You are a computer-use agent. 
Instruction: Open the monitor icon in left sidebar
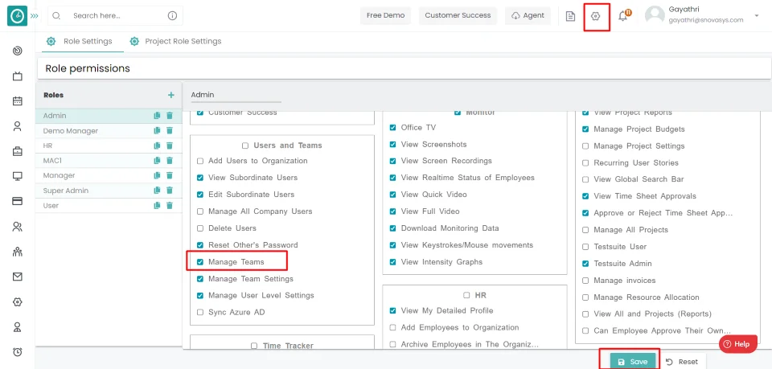pyautogui.click(x=17, y=175)
